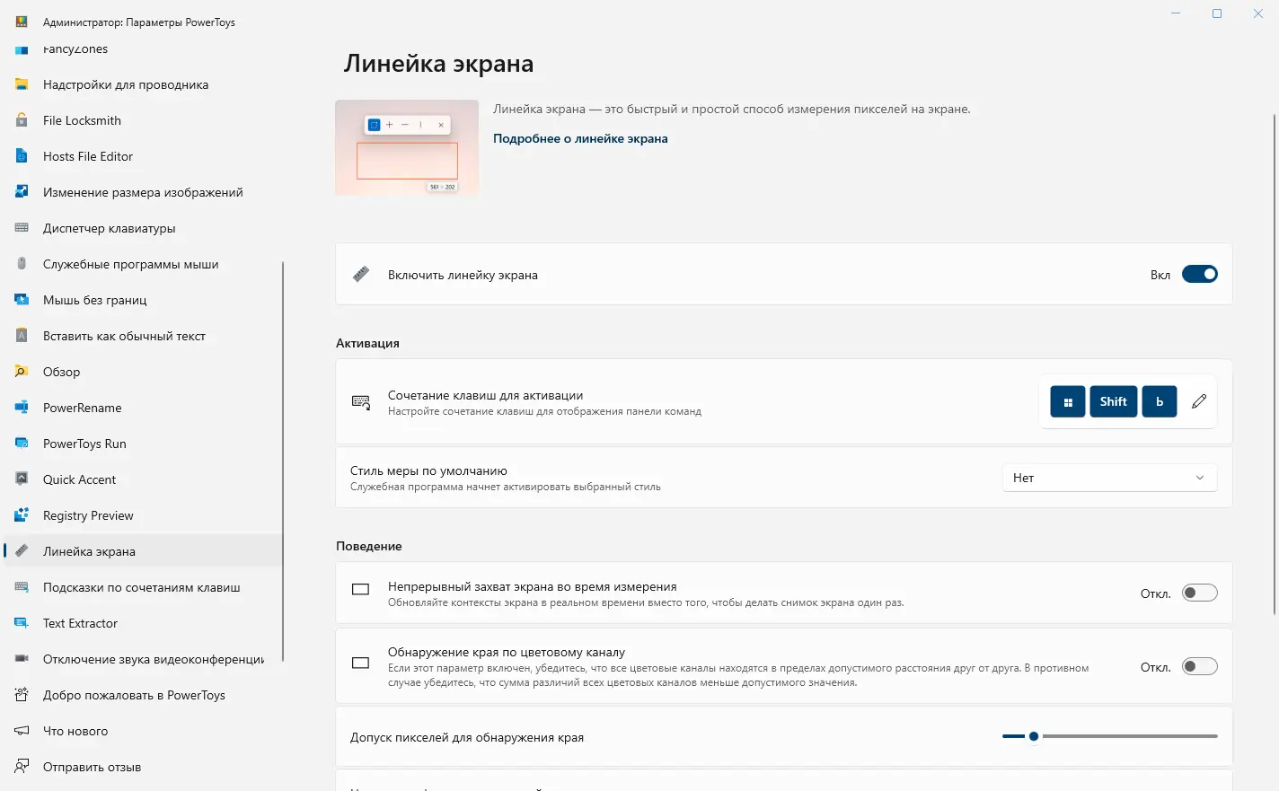1279x791 pixels.
Task: Click the screen ruler preview image
Action: tap(407, 148)
